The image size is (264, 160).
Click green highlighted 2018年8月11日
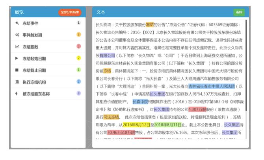(x=168, y=125)
